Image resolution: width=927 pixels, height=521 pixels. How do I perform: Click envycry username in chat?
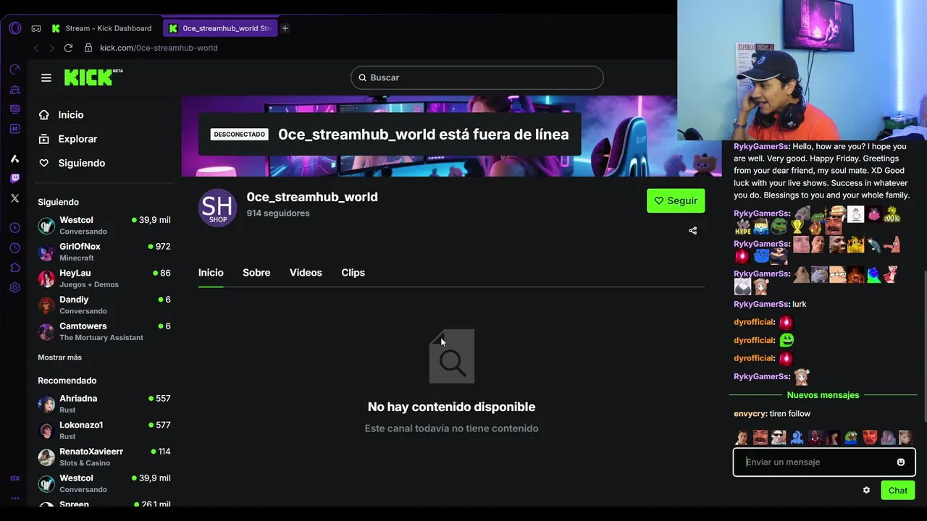click(x=750, y=414)
